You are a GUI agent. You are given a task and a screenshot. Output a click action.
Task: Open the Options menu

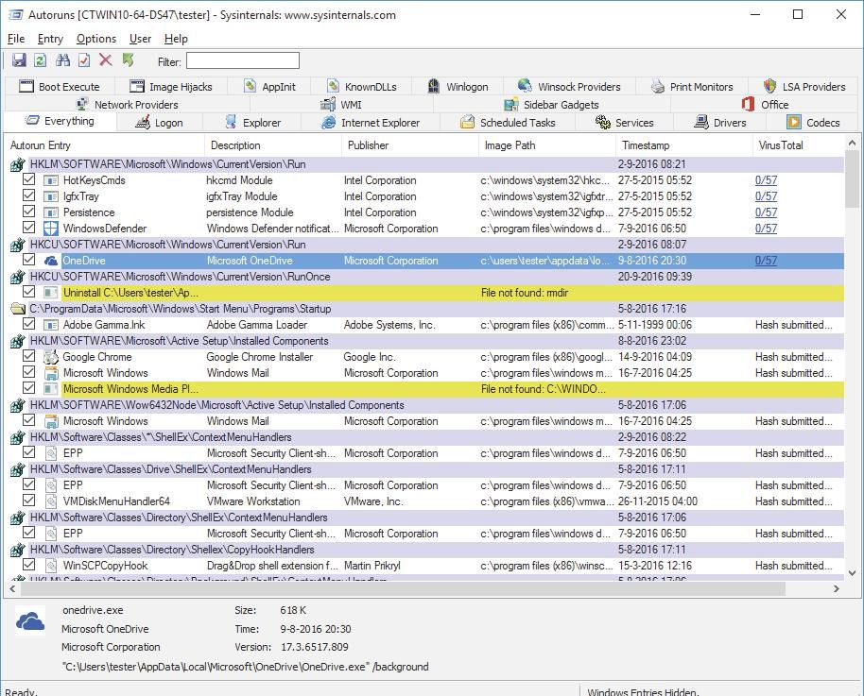96,39
